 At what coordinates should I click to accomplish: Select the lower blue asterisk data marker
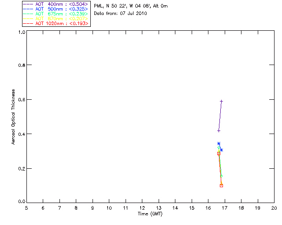[221, 150]
